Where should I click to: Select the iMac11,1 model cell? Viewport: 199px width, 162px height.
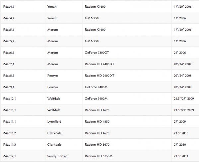9,122
